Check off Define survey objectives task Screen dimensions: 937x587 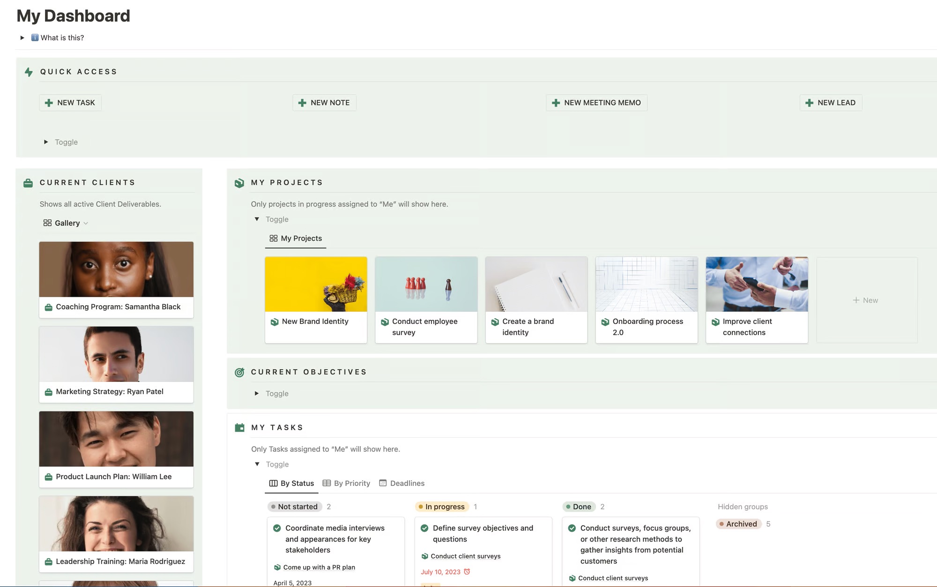pyautogui.click(x=424, y=528)
